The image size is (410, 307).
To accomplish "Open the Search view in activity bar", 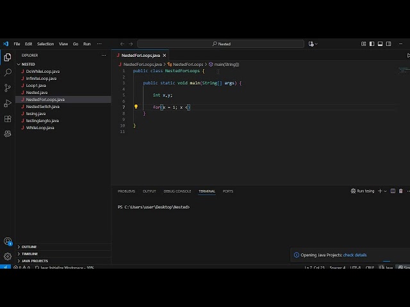I will tap(8, 72).
